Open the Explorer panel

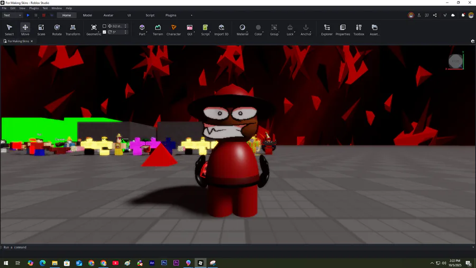[x=327, y=30]
